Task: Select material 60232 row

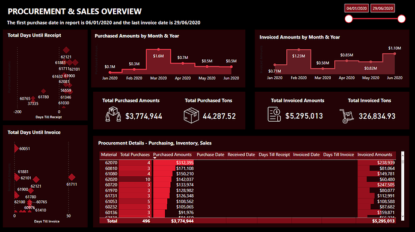Action: pos(248,207)
